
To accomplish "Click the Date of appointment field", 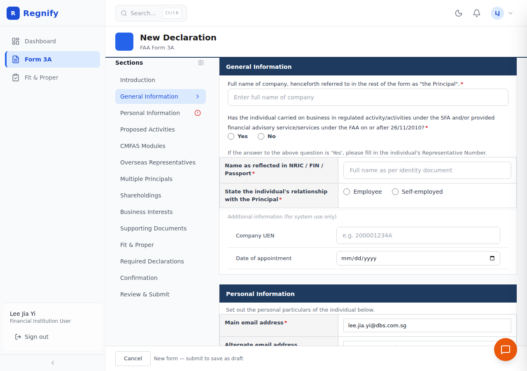I will 418,258.
